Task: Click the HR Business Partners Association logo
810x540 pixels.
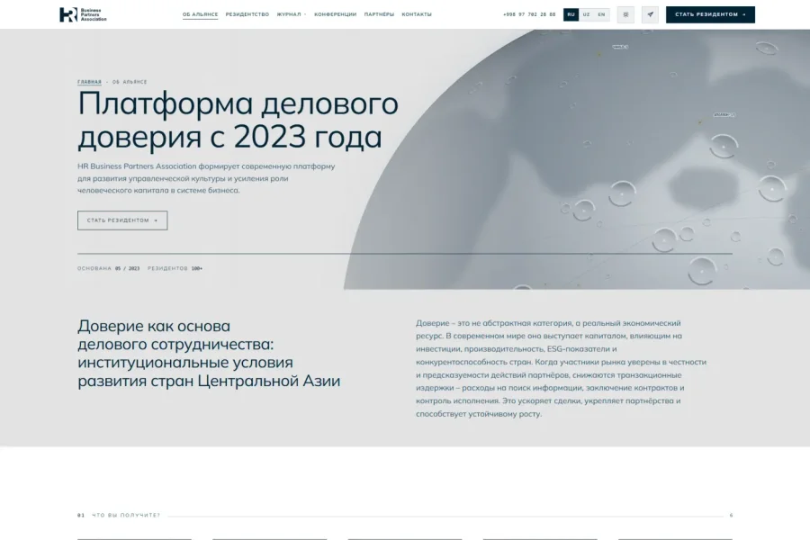Action: (x=83, y=14)
